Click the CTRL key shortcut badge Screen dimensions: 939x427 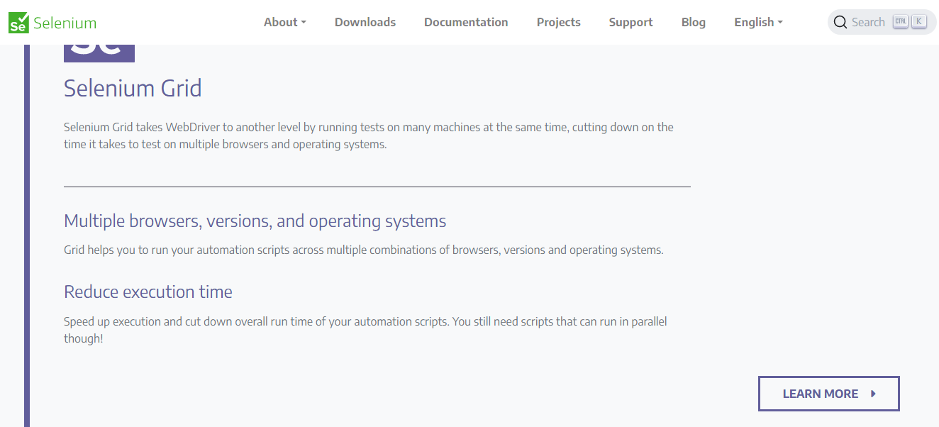click(x=901, y=22)
